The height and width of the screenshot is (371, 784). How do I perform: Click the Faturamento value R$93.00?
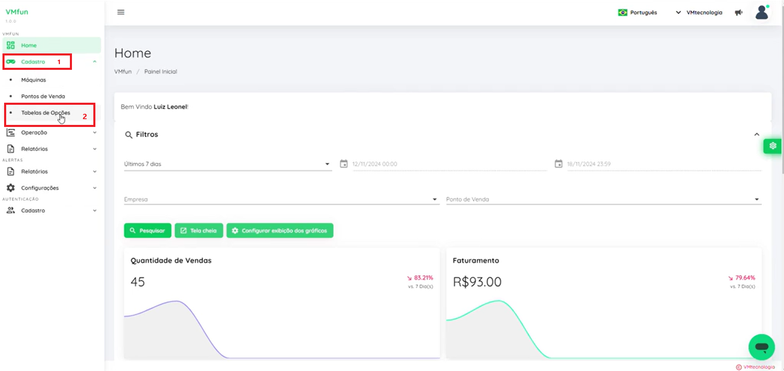pyautogui.click(x=477, y=282)
